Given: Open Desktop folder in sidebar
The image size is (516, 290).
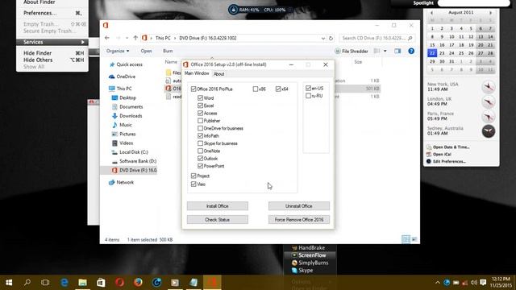Looking at the screenshot, I should [124, 97].
